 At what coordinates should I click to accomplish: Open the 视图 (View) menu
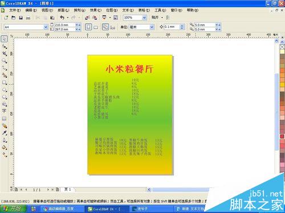click(47, 10)
